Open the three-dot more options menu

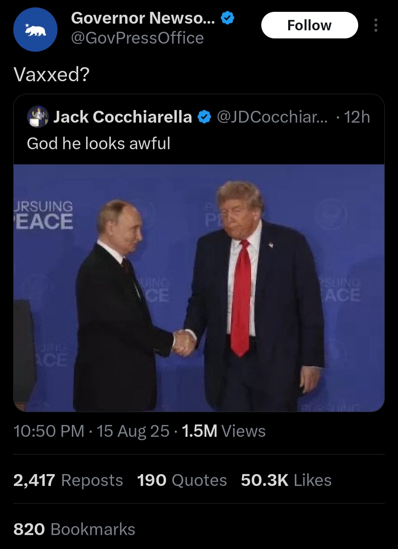(376, 25)
